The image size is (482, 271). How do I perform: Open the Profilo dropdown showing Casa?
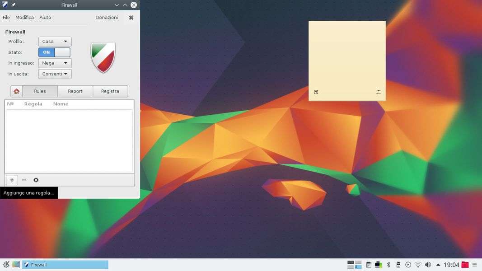click(55, 42)
